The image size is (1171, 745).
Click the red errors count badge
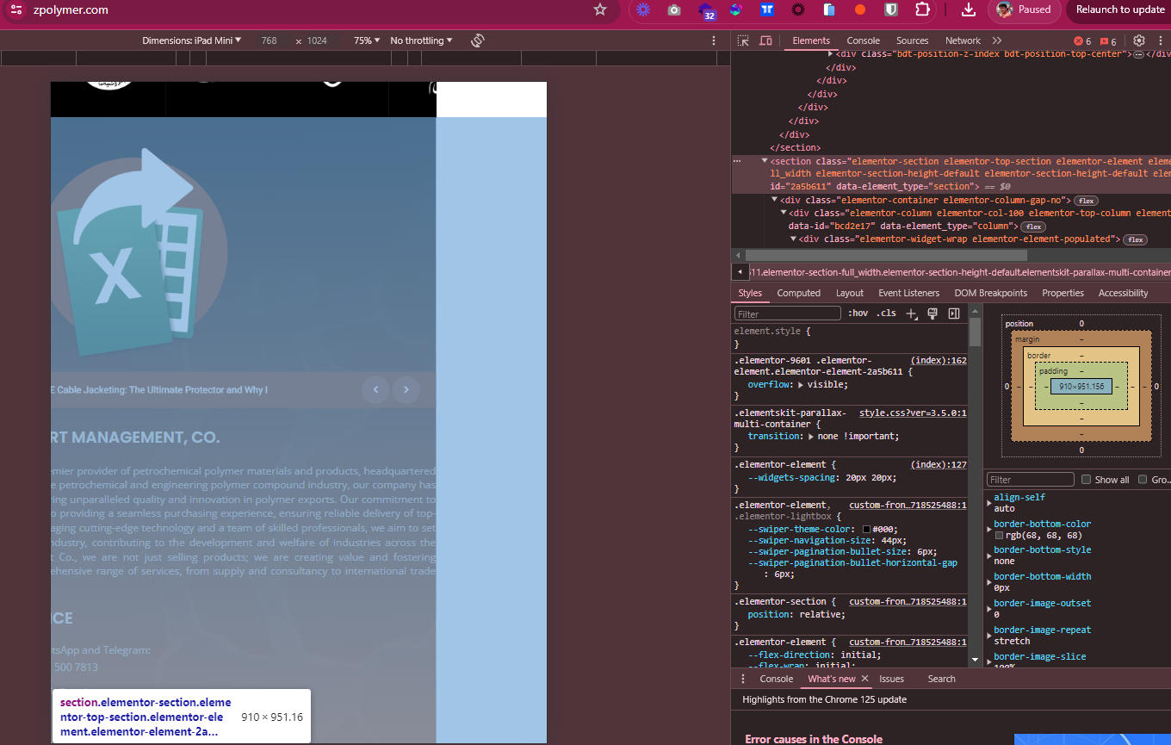click(x=1082, y=41)
